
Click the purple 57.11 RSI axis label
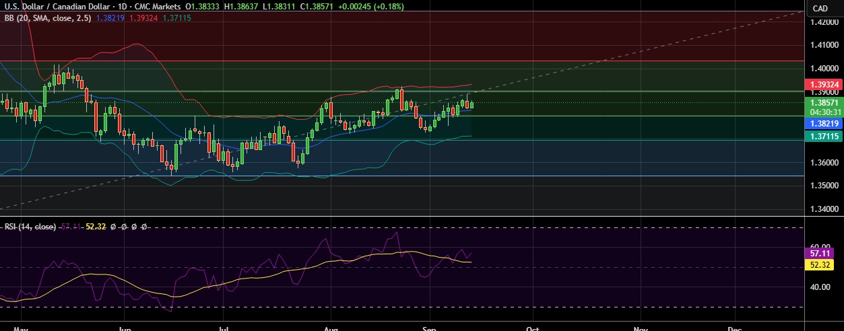tap(819, 254)
